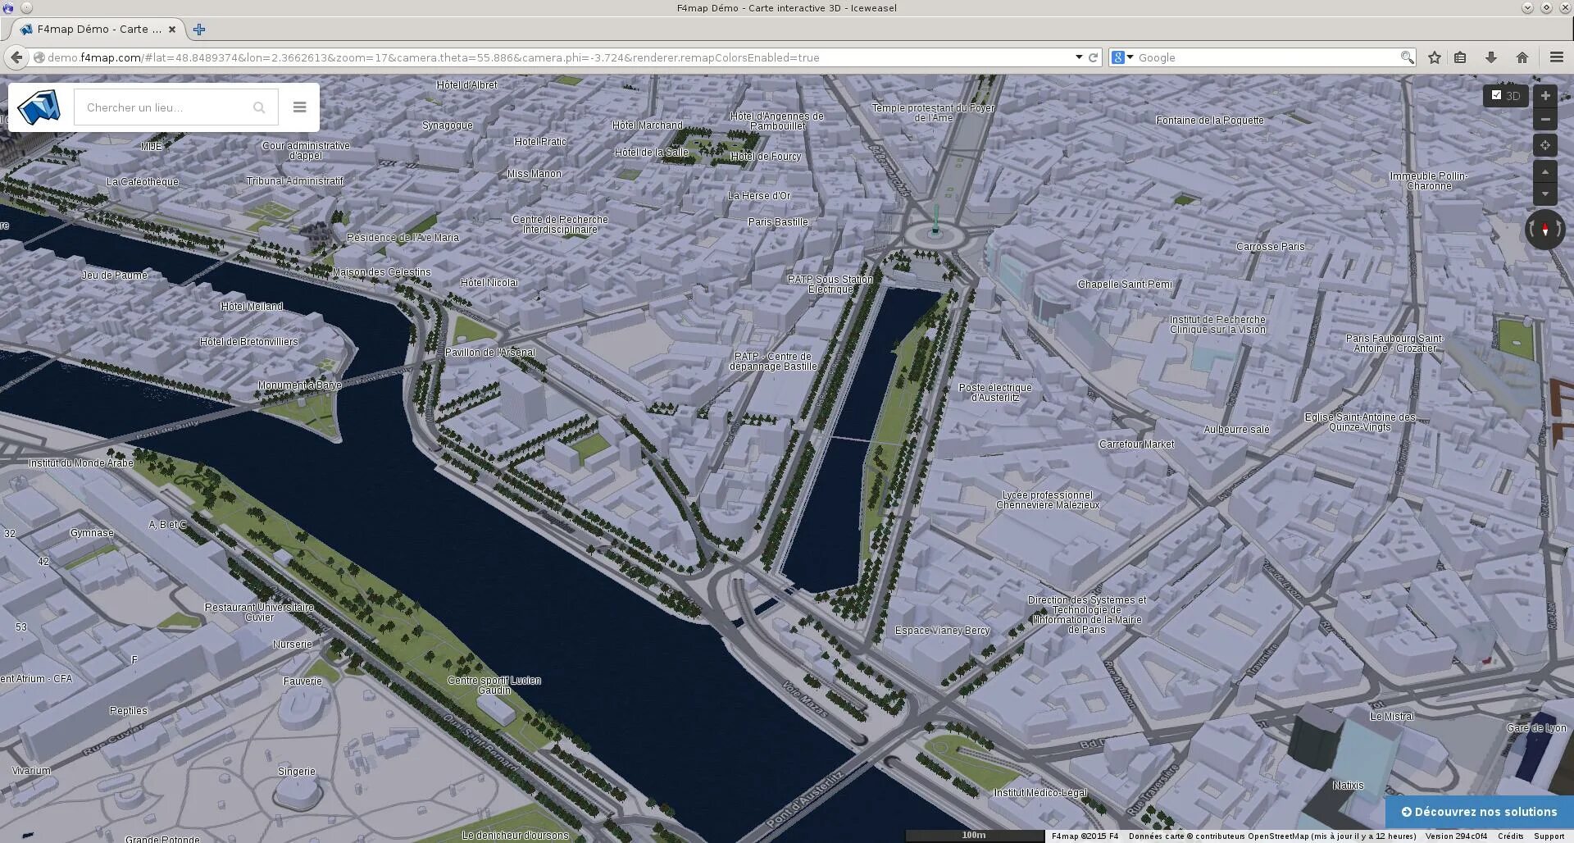Screen dimensions: 1574x843
Task: Click the magnifier in the Google search bar
Action: tap(1407, 57)
